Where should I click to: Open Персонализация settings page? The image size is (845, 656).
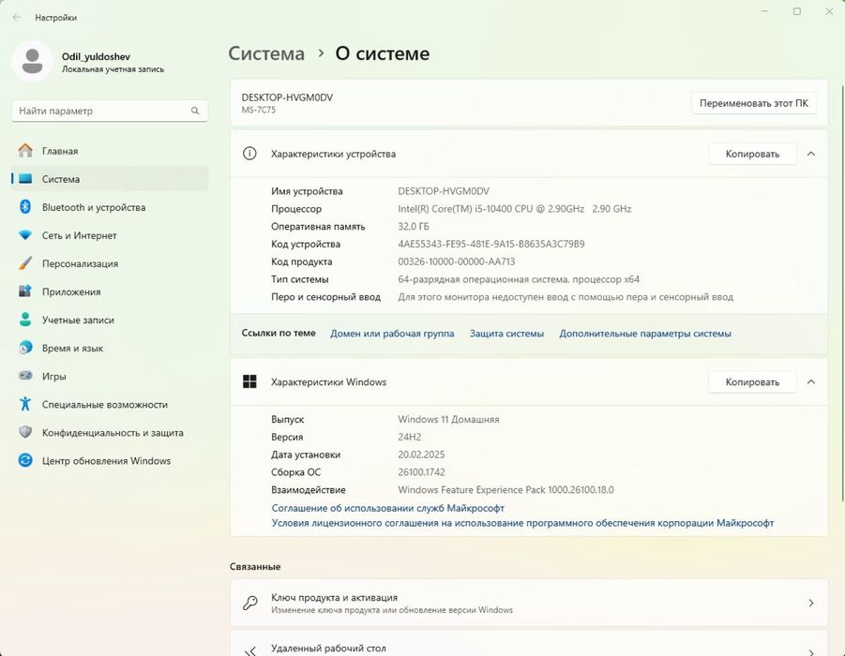coord(80,263)
